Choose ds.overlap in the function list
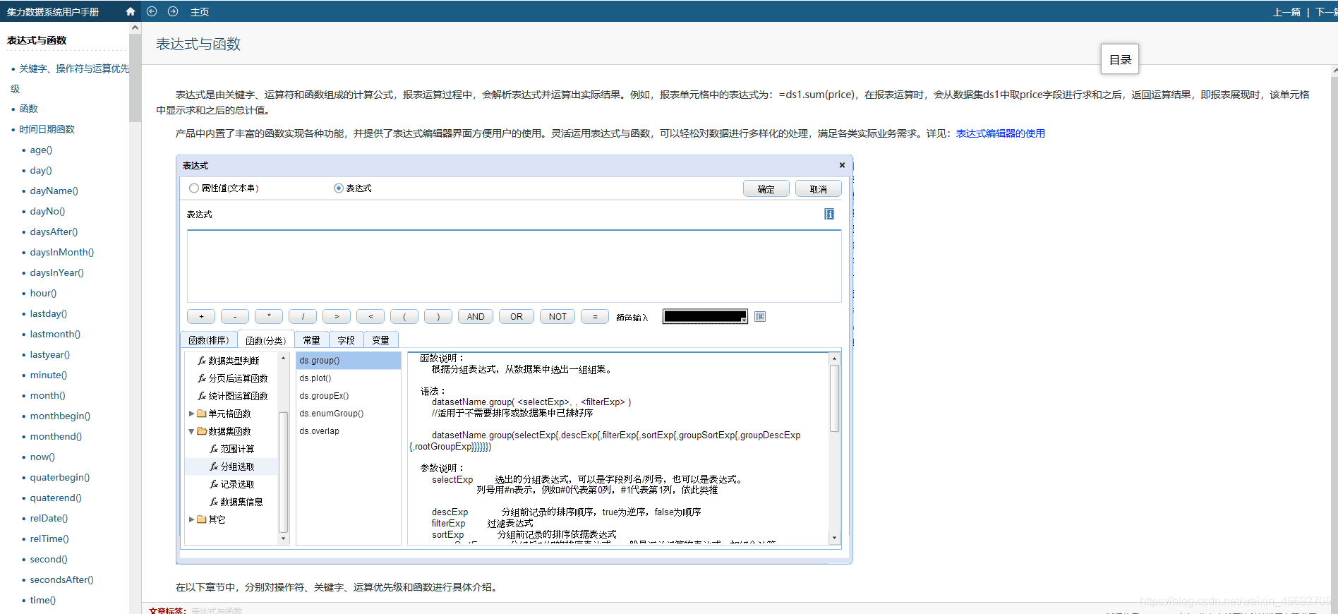The height and width of the screenshot is (614, 1338). click(349, 431)
